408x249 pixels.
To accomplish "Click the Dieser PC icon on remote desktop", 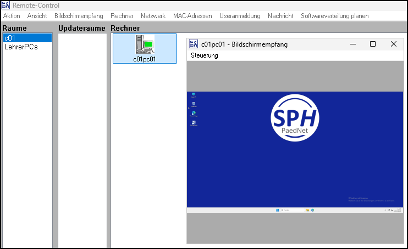I will tap(194, 95).
